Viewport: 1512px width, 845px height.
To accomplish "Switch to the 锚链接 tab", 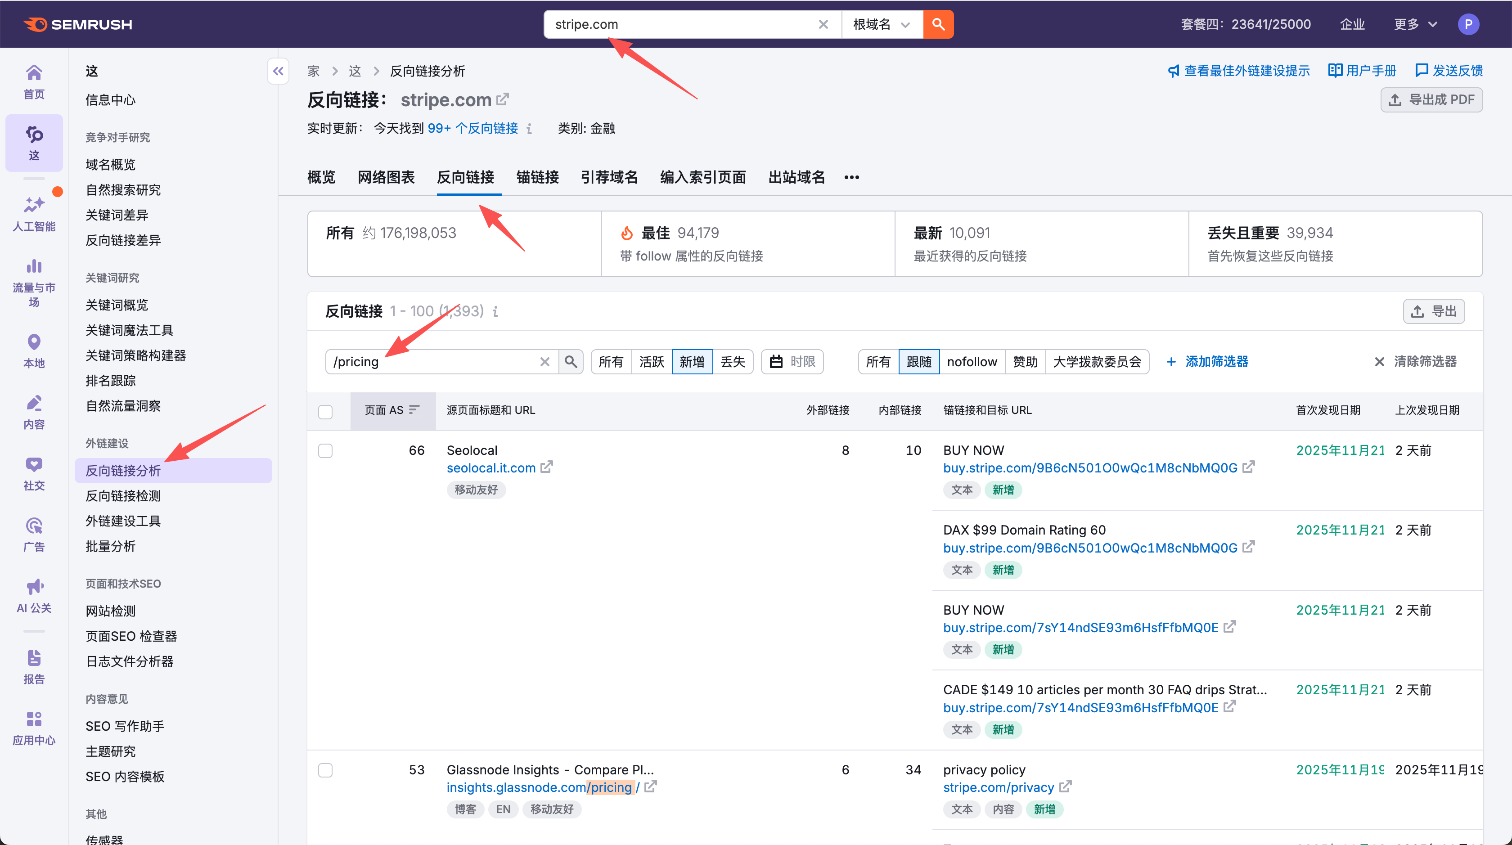I will [x=537, y=177].
